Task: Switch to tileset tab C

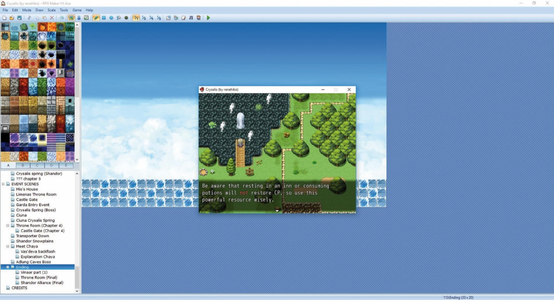Action: [37, 165]
